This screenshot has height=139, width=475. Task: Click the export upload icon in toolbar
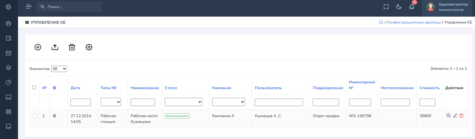pos(55,47)
